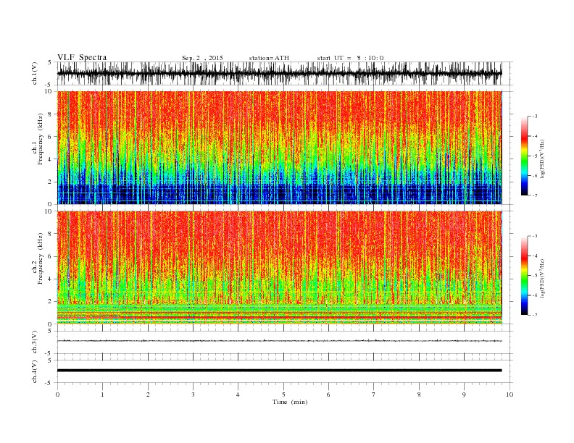This screenshot has height=443, width=574.
Task: Click the 'ch.4(V)' axis label
Action: 35,371
